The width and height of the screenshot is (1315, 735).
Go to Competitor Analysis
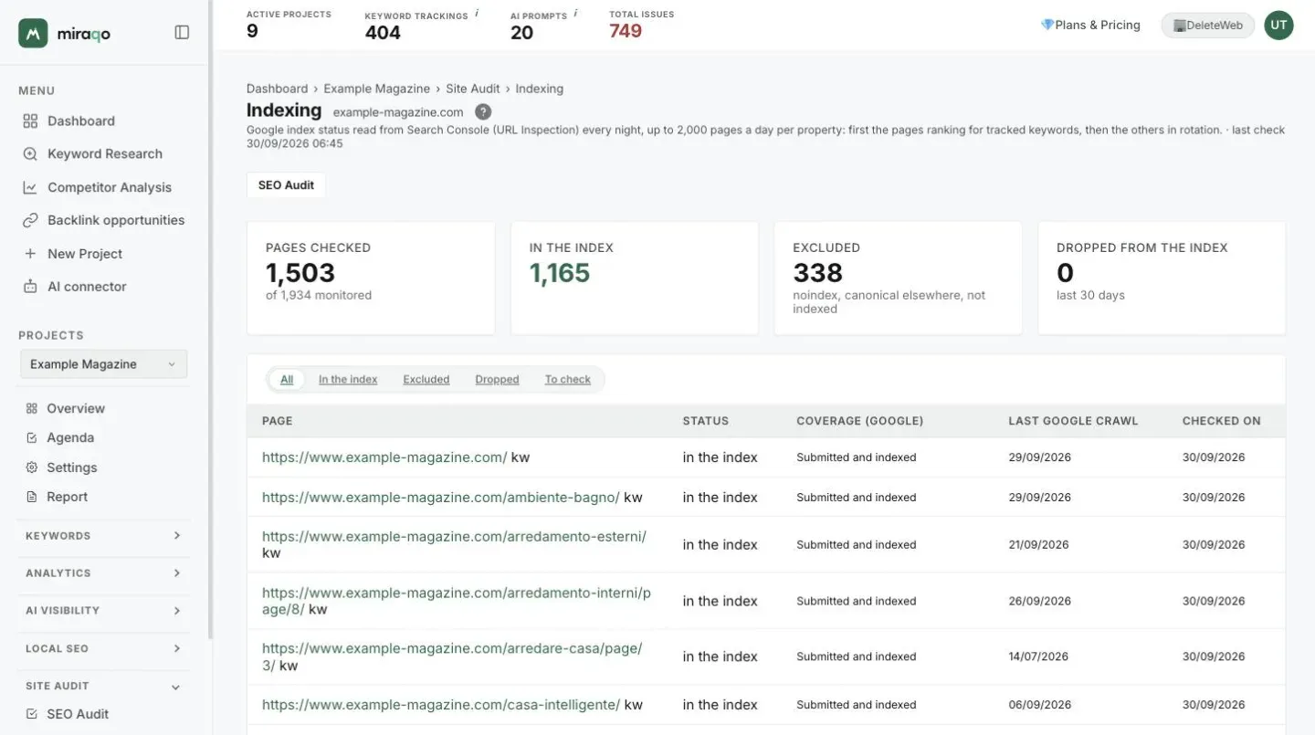tap(97, 187)
